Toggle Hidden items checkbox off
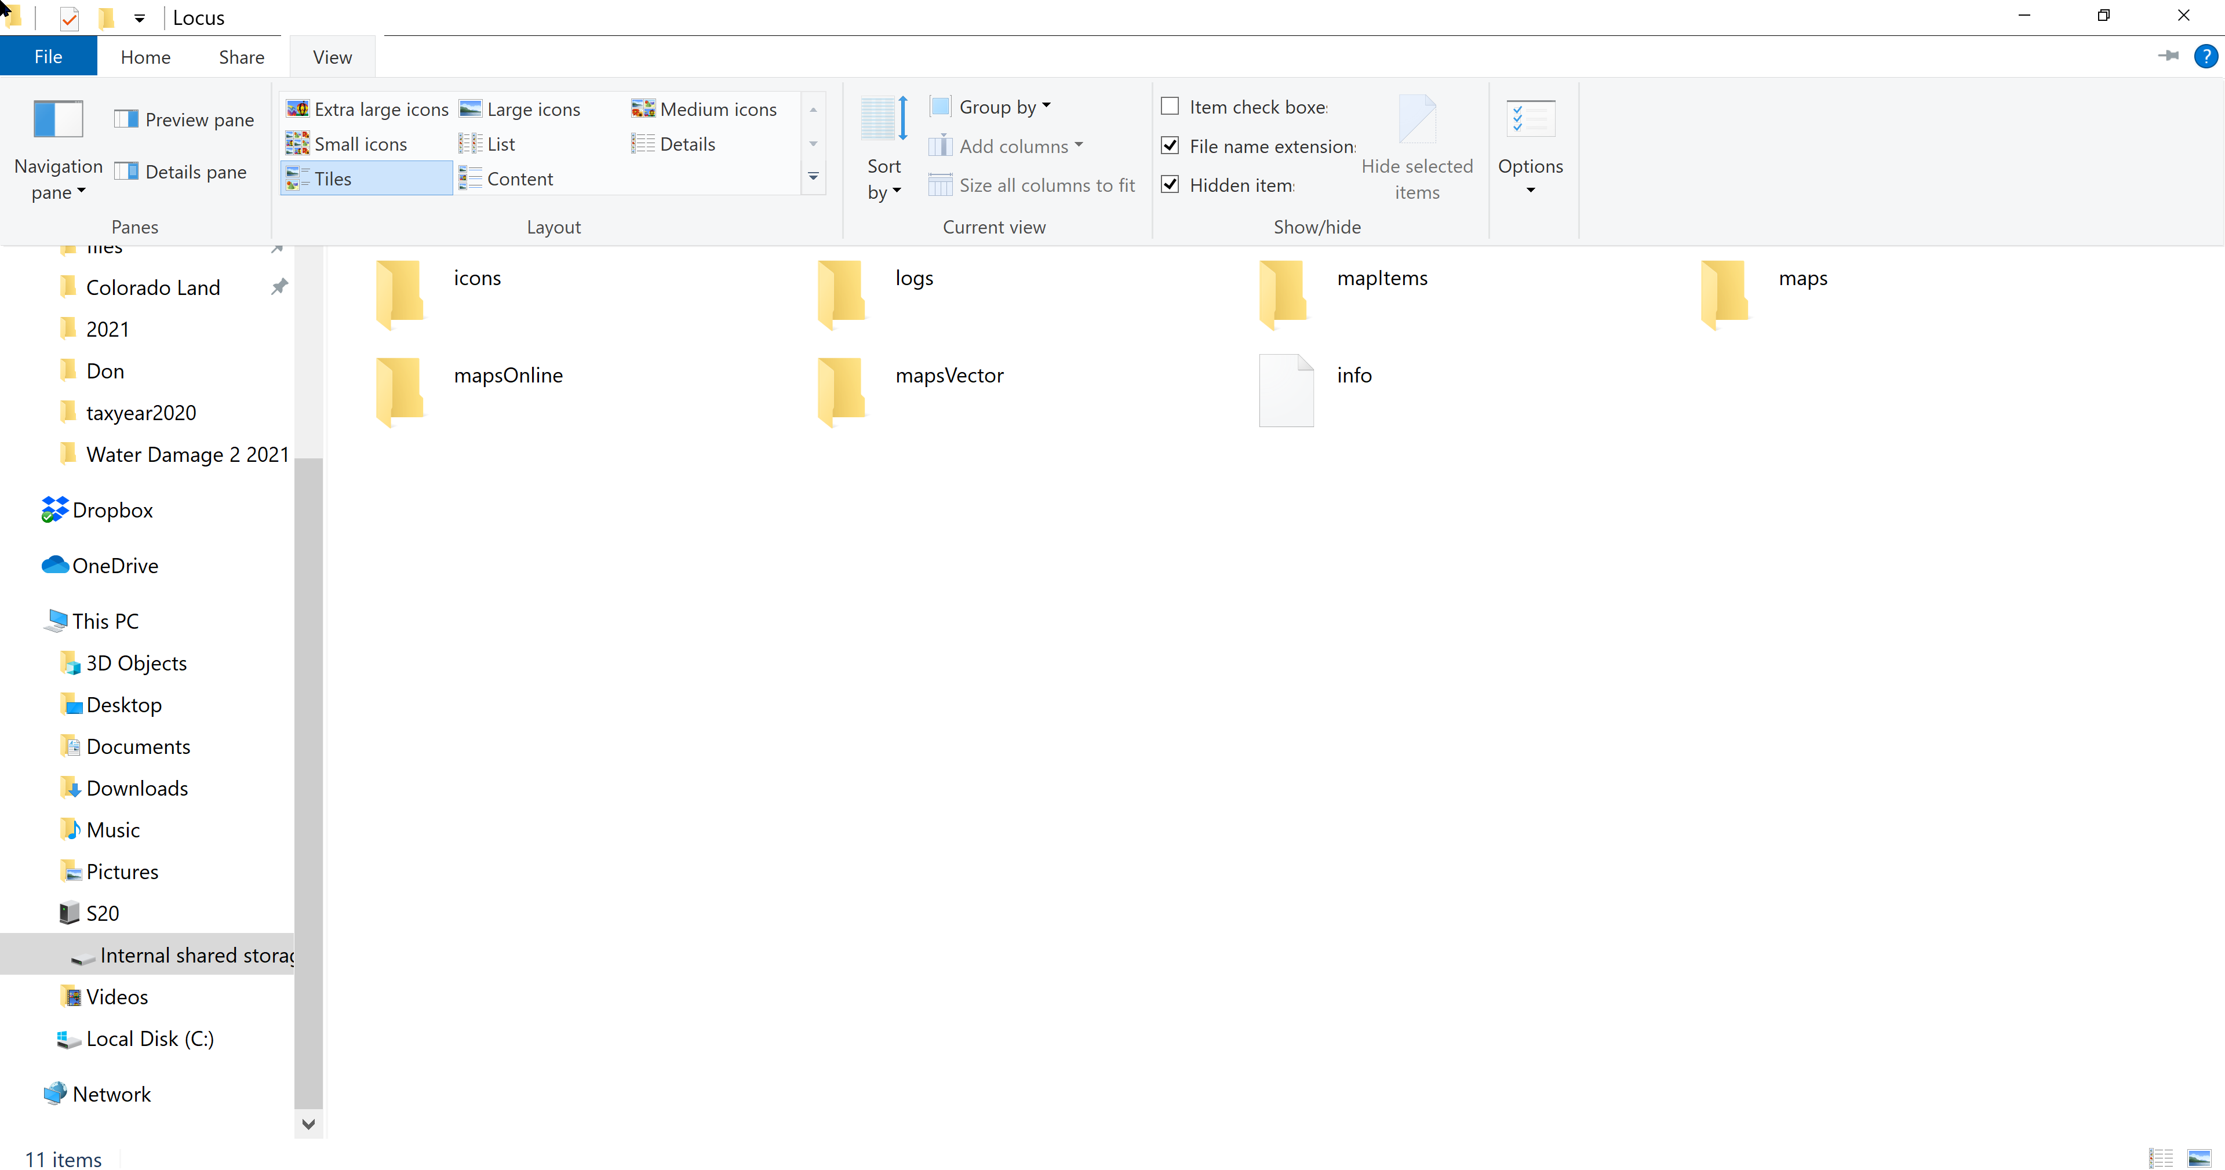The width and height of the screenshot is (2225, 1170). [x=1170, y=185]
